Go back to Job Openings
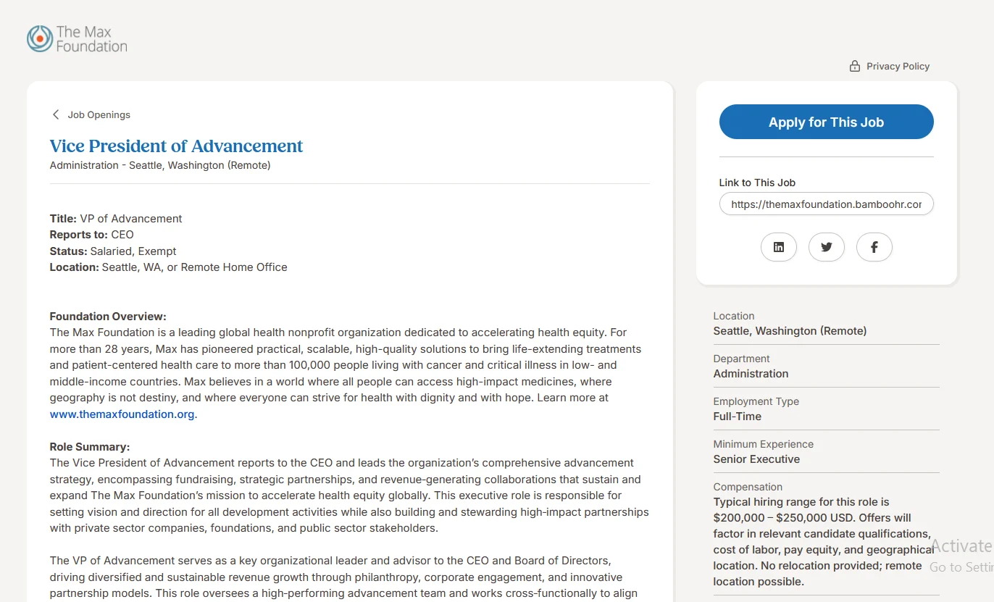 pos(99,114)
